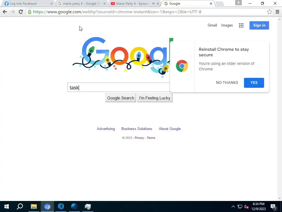This screenshot has height=212, width=282.
Task: Switch to mario party 4 Google Search tab
Action: pos(81,4)
